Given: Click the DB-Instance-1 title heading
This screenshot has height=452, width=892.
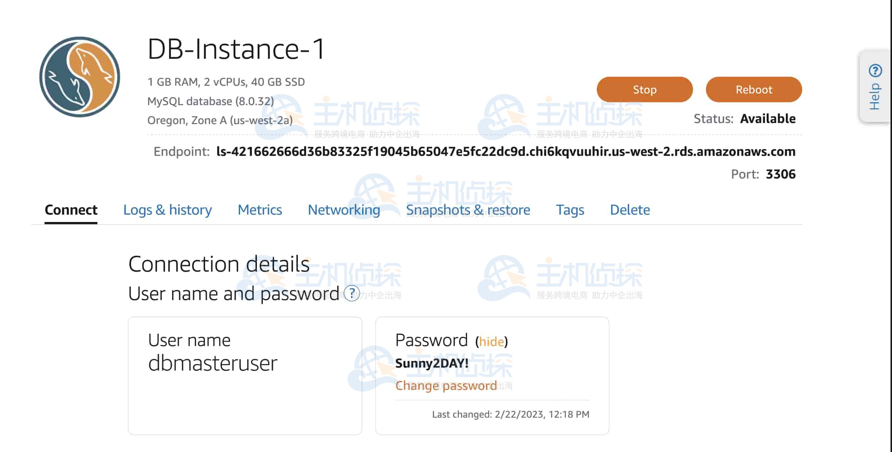Looking at the screenshot, I should 236,49.
